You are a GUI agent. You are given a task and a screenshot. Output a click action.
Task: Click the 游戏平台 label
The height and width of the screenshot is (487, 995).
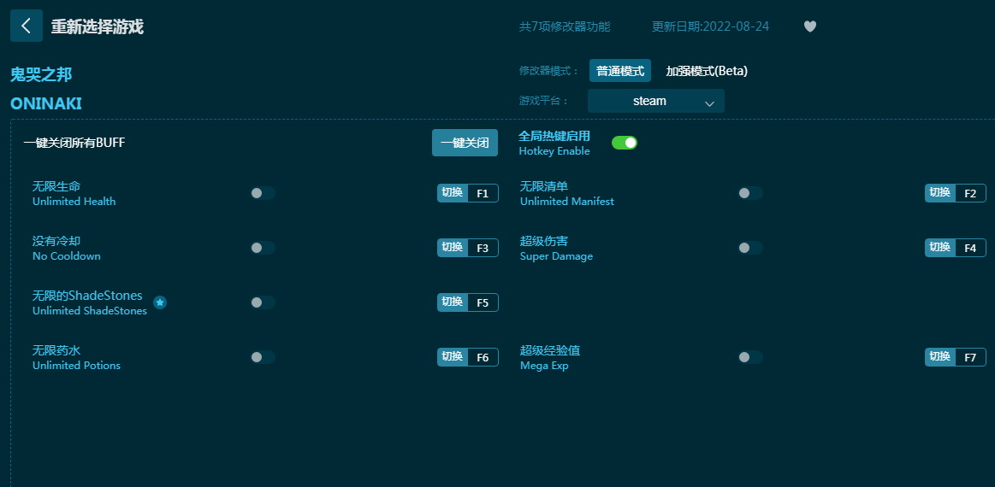click(544, 101)
